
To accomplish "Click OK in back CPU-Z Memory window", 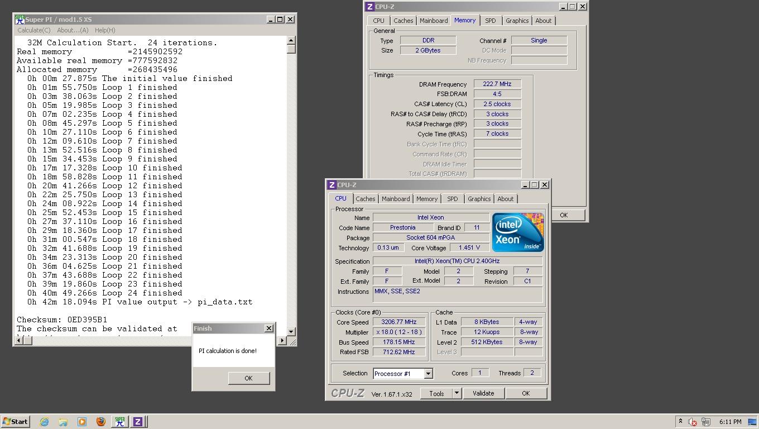I will [564, 215].
